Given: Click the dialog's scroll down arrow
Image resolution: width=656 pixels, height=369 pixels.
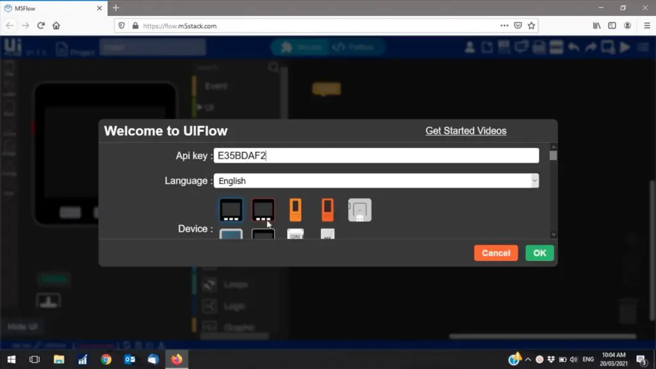Looking at the screenshot, I should [553, 234].
